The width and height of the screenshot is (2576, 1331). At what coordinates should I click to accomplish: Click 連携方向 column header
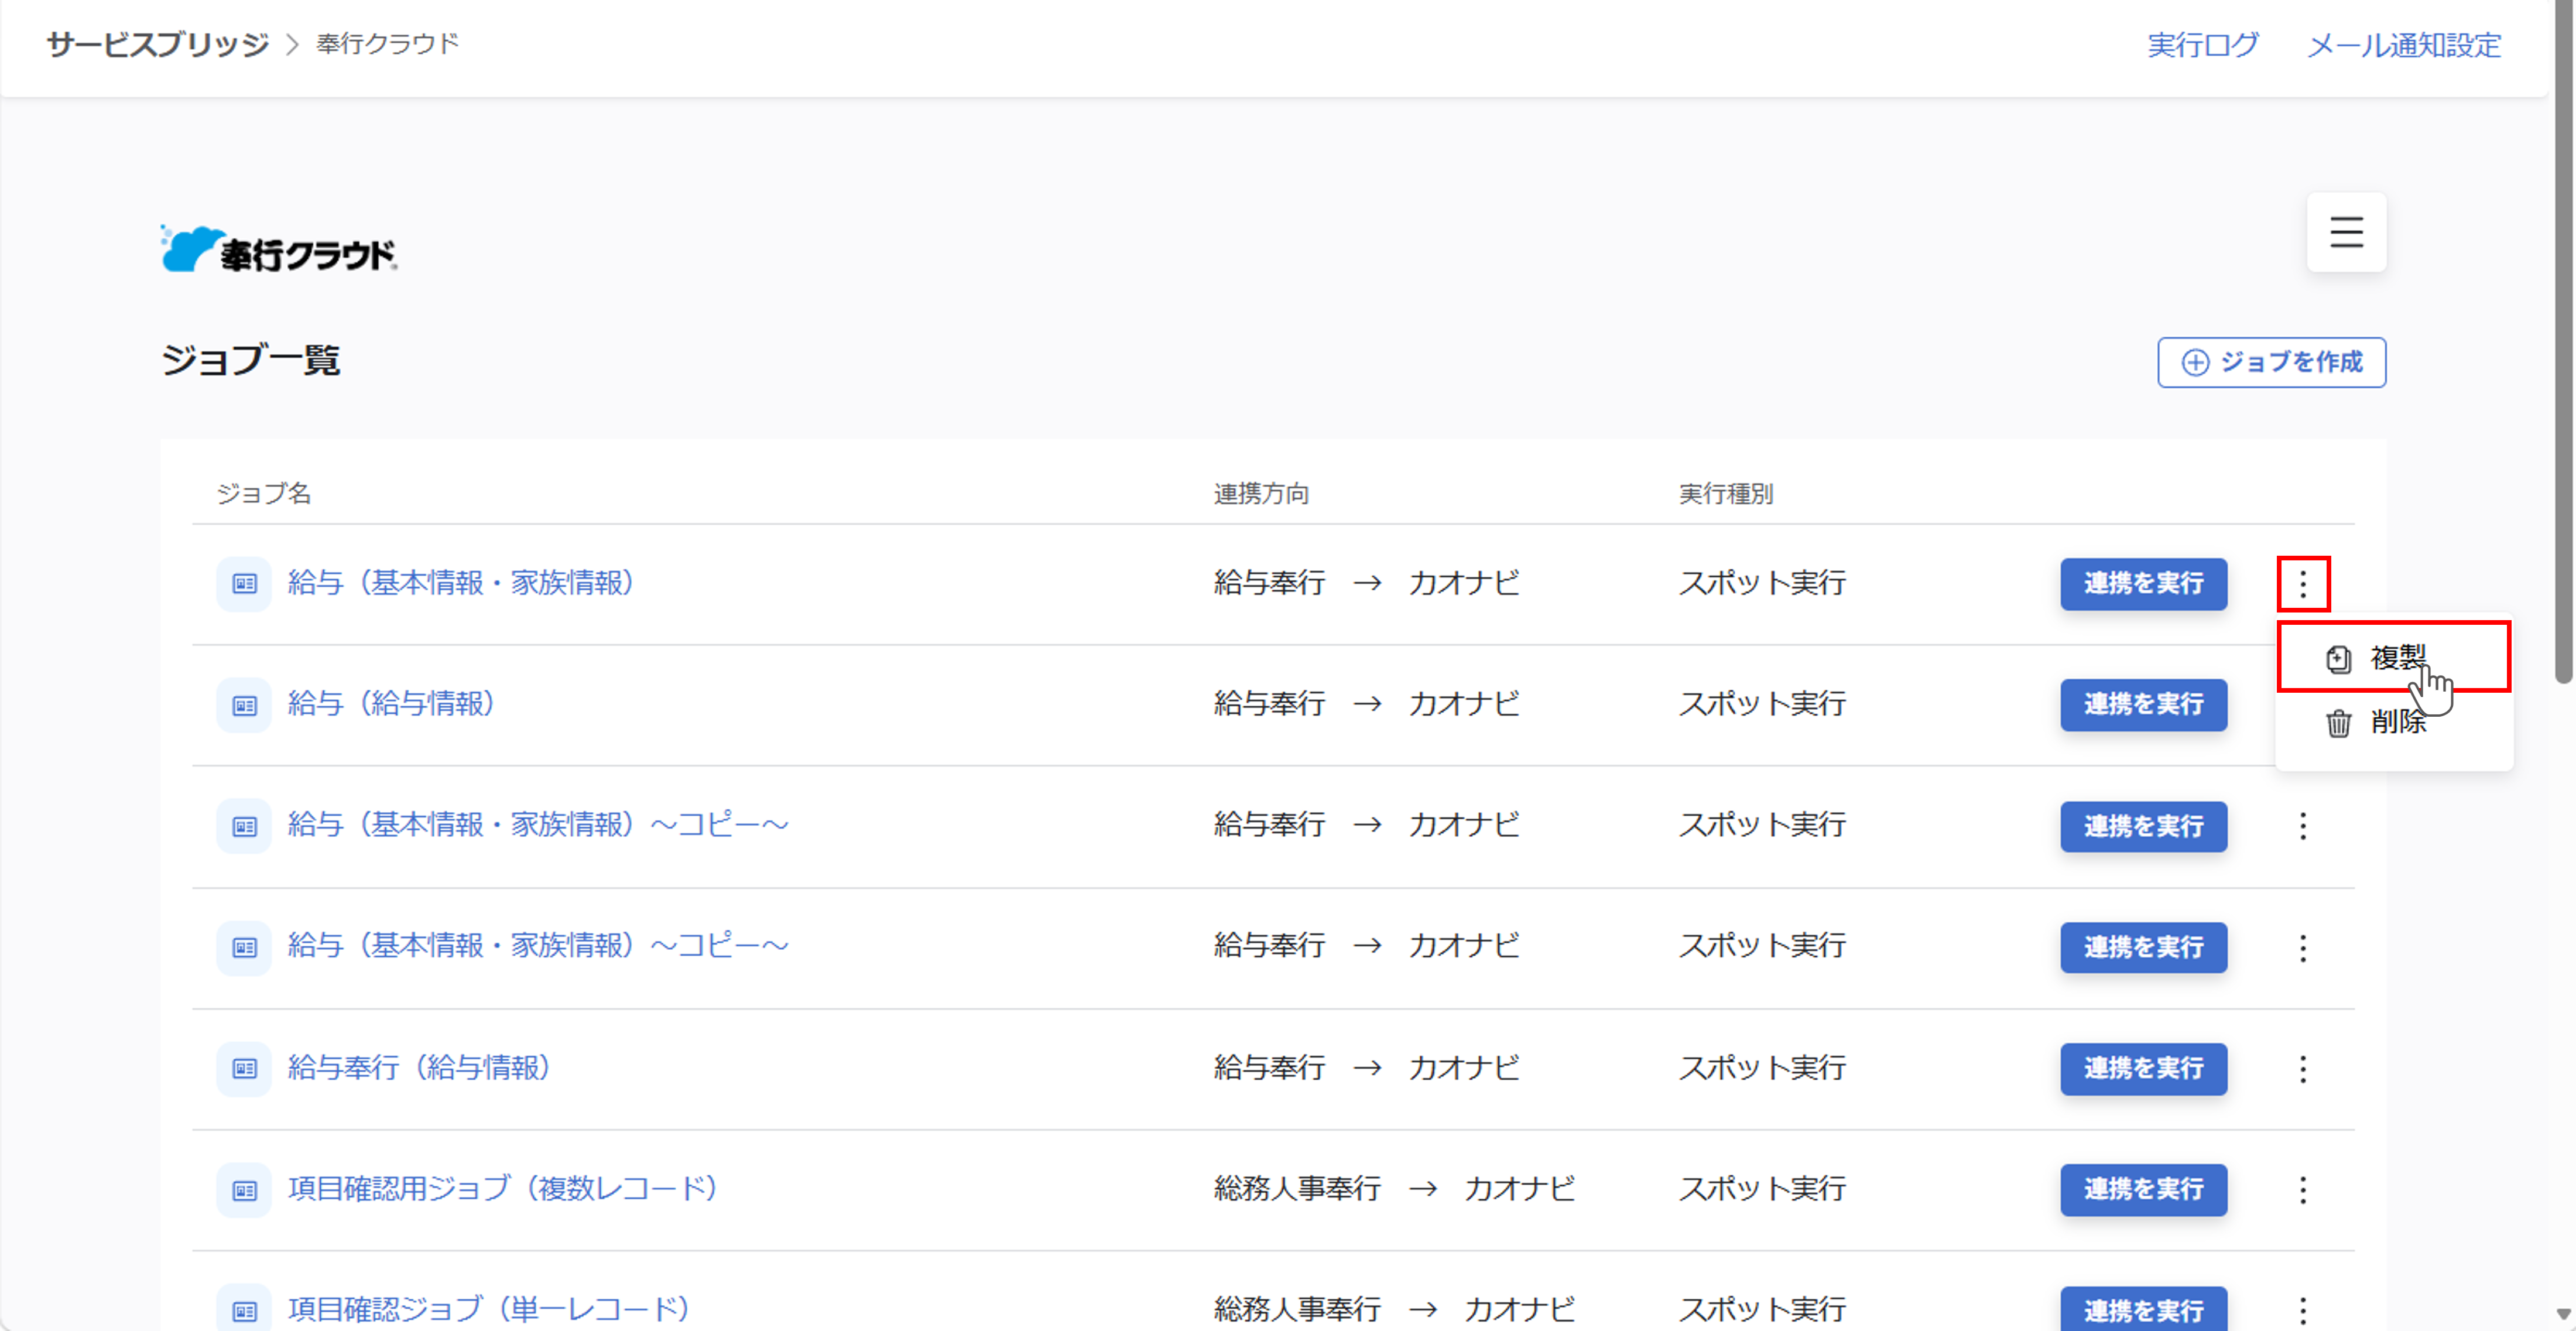(x=1261, y=494)
